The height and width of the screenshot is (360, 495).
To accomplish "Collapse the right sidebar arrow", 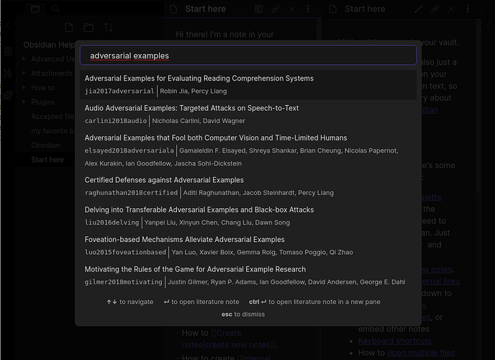I will 489,25.
